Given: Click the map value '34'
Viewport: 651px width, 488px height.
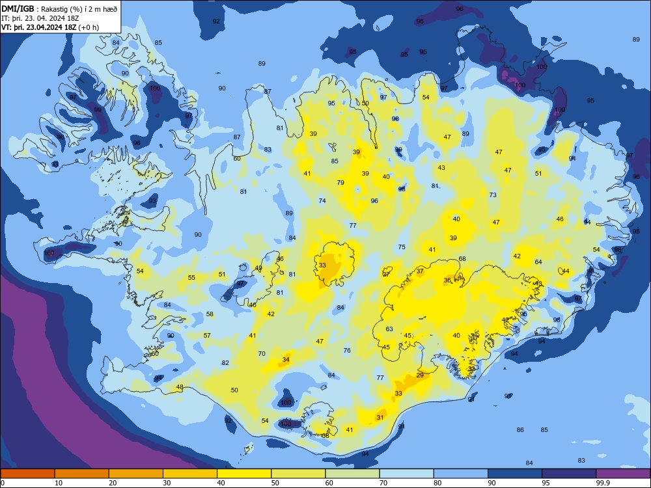Looking at the screenshot, I should tap(286, 359).
